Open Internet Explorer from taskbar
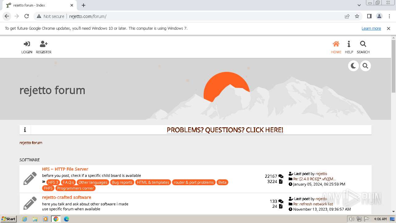This screenshot has height=223, width=396. point(25,219)
